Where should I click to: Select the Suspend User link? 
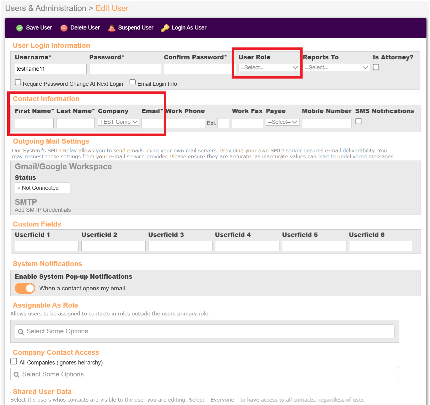pyautogui.click(x=136, y=28)
